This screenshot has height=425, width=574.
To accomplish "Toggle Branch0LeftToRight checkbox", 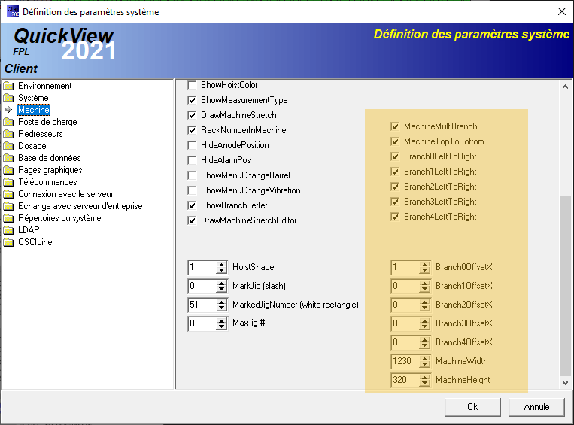I will tap(395, 156).
